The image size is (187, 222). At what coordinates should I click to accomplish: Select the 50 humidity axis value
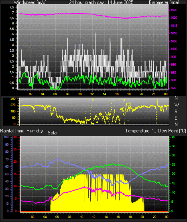pyautogui.click(x=7, y=174)
